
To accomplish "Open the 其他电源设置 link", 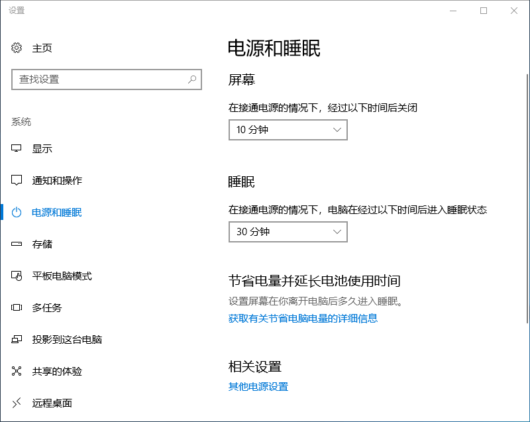I will click(x=258, y=386).
